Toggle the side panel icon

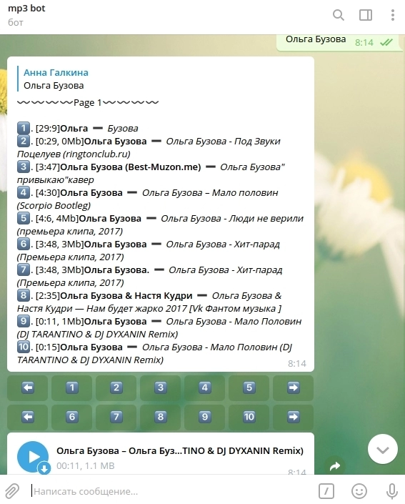(x=366, y=15)
